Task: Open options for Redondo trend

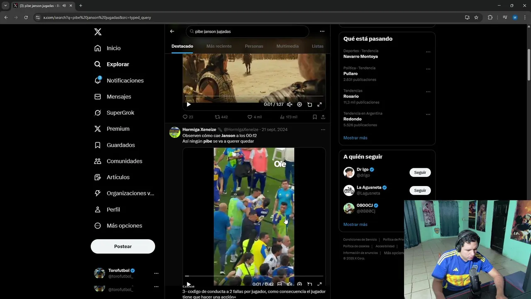Action: [428, 115]
